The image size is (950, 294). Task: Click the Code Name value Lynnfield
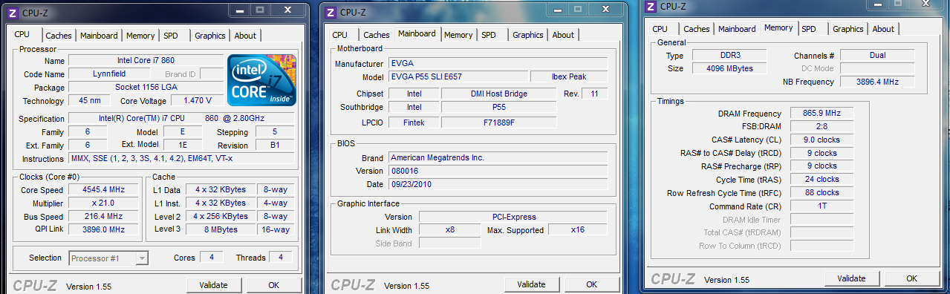pyautogui.click(x=108, y=74)
